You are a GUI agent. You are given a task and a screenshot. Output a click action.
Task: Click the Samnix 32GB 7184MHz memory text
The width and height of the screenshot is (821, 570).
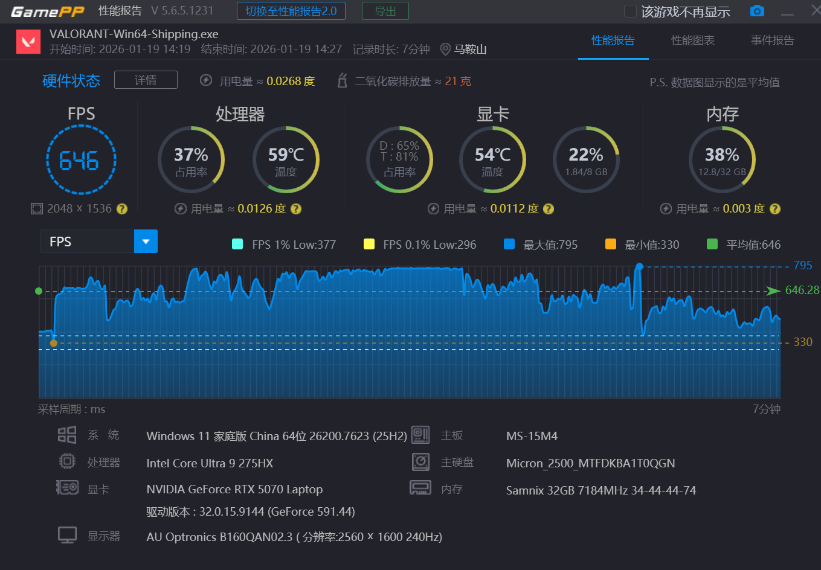click(601, 490)
